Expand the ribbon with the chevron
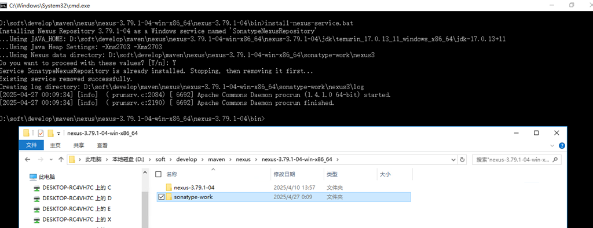Image resolution: width=593 pixels, height=228 pixels. (552, 146)
